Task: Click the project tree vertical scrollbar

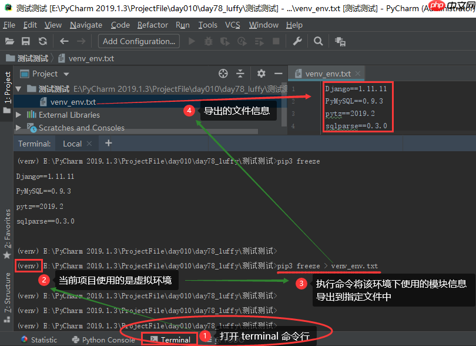Action: pos(284,105)
